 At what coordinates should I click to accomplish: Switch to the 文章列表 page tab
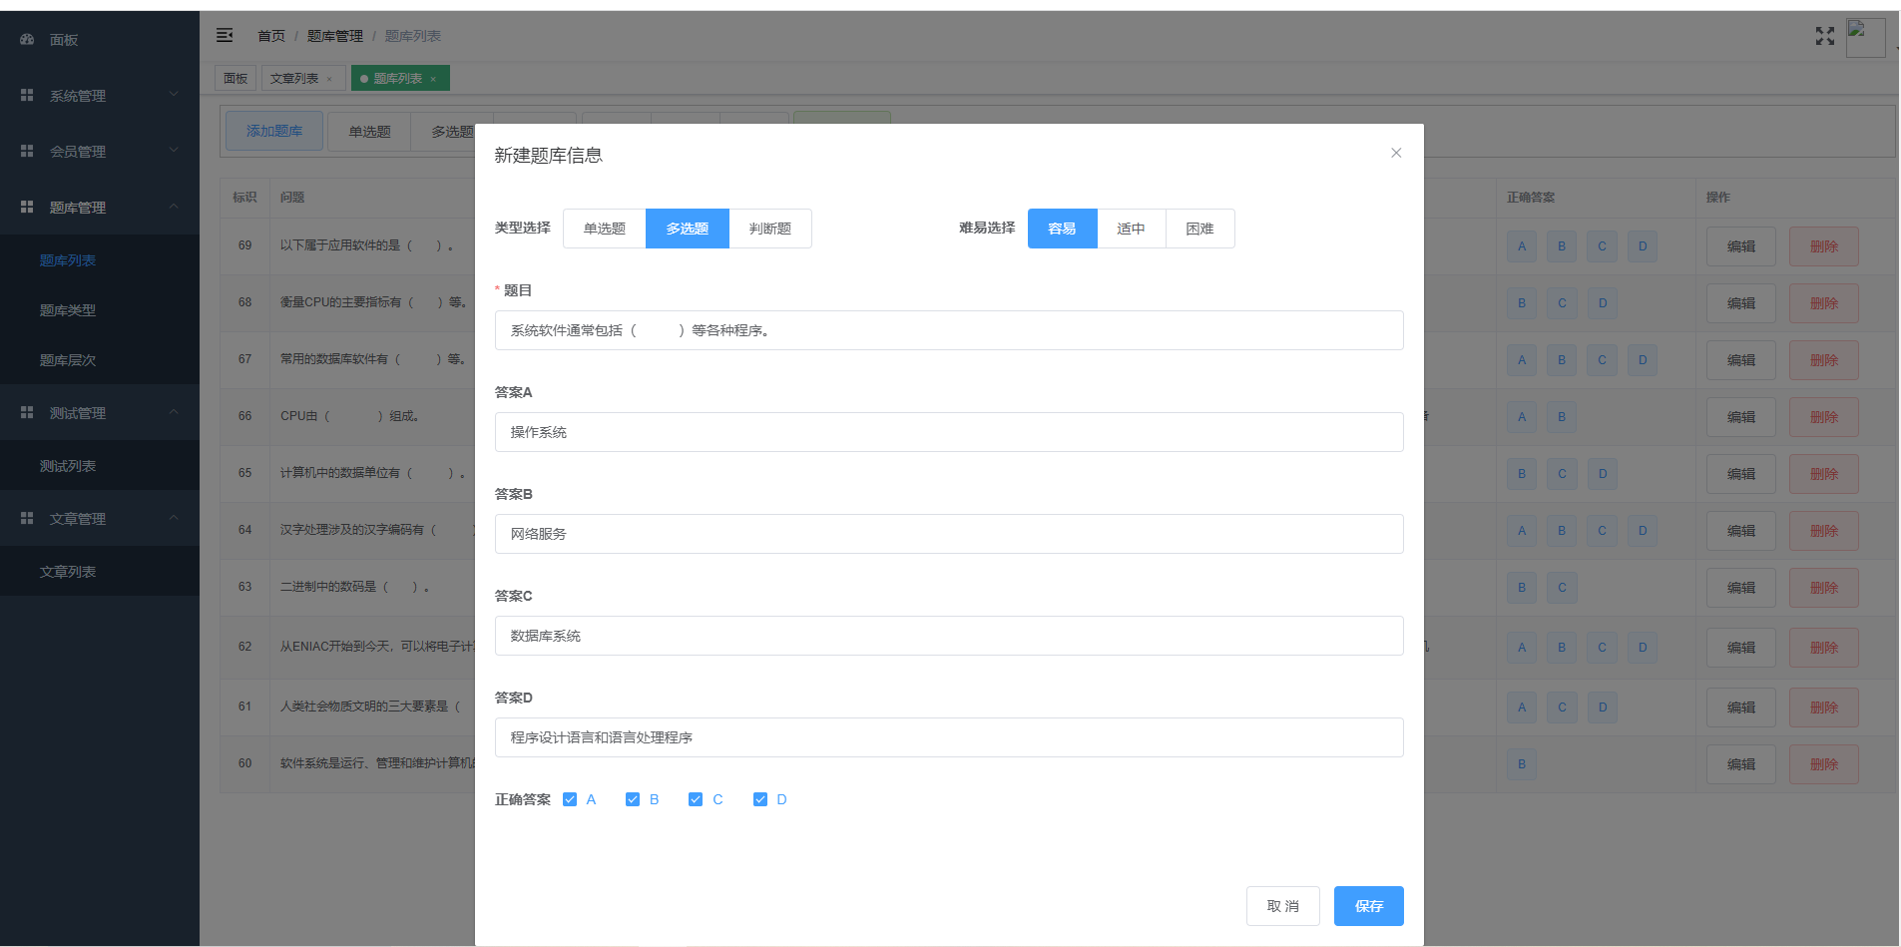tap(303, 78)
